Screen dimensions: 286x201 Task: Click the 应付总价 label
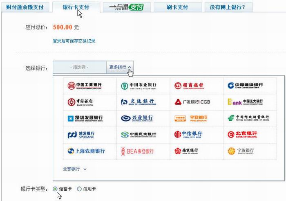(36, 27)
